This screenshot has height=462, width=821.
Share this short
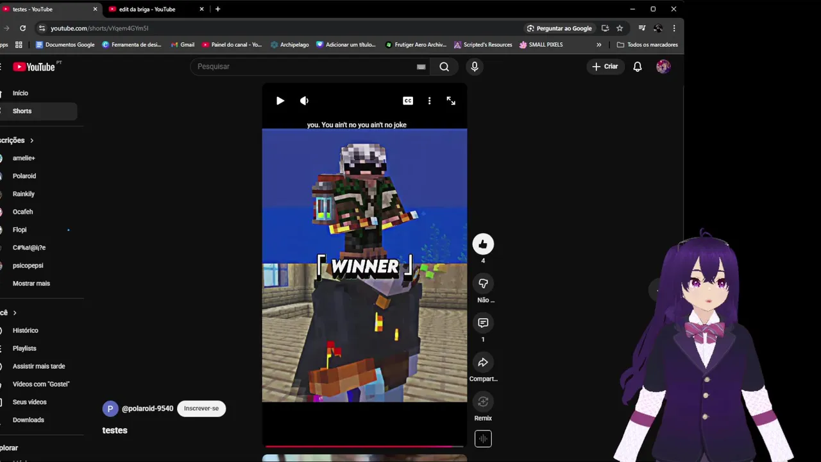[483, 362]
